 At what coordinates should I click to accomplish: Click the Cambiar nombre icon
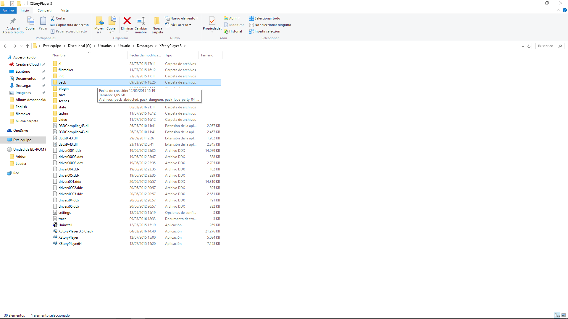tap(141, 21)
